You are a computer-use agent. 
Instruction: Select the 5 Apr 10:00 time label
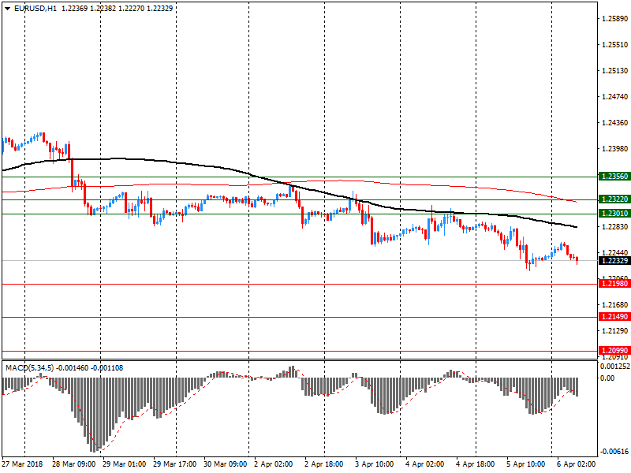click(526, 464)
